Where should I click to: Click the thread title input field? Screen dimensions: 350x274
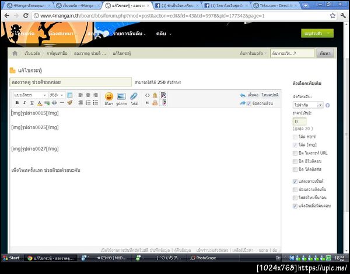71,82
